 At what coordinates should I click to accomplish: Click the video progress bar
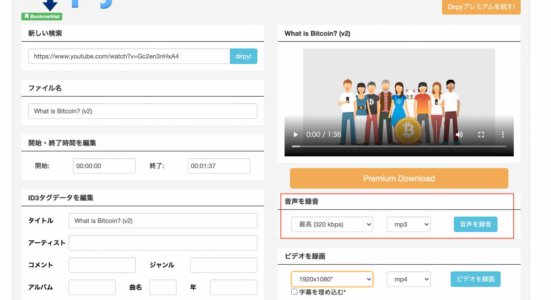click(x=399, y=146)
